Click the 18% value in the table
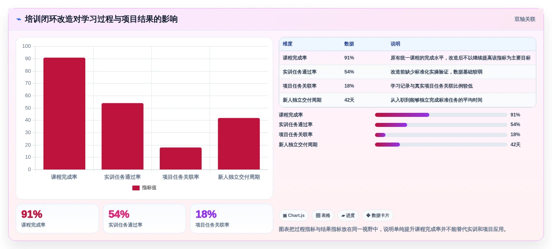This screenshot has width=552, height=249. [349, 86]
